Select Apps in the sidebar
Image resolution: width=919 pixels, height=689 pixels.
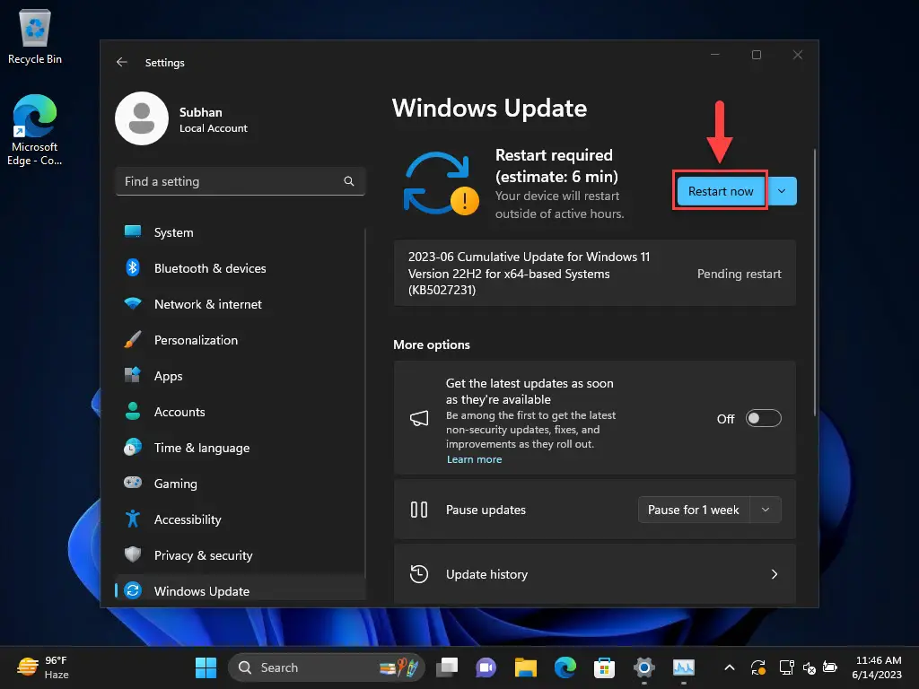pos(168,376)
